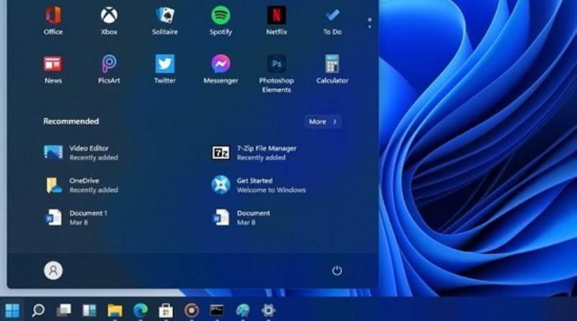Screen dimensions: 577x321
Task: Open the News app
Action: click(53, 70)
